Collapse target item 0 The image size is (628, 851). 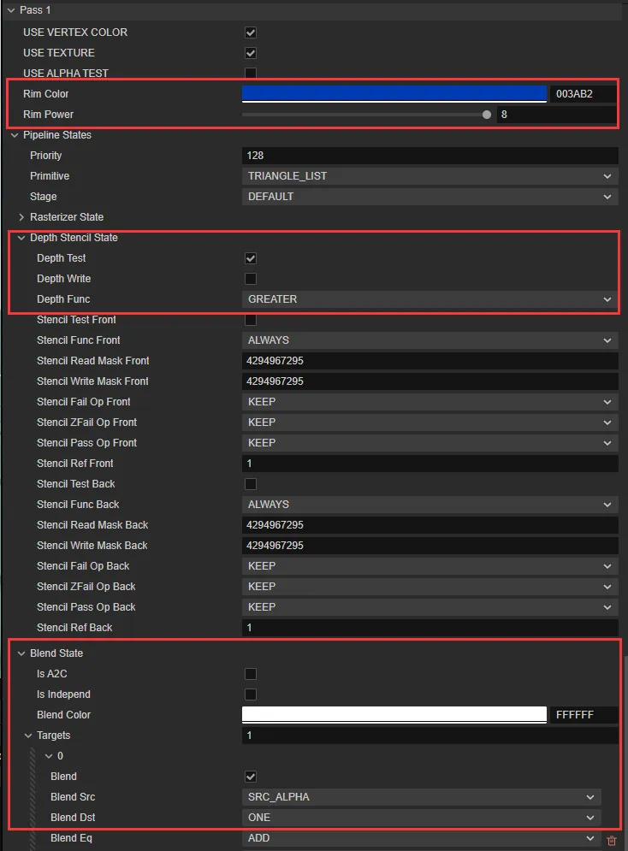[49, 756]
